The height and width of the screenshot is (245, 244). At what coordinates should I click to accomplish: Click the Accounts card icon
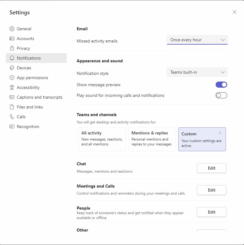(12, 38)
